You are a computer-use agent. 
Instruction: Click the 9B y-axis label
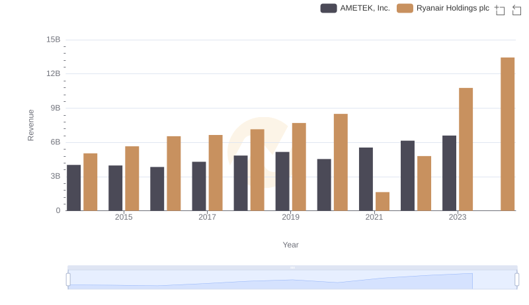pyautogui.click(x=56, y=108)
